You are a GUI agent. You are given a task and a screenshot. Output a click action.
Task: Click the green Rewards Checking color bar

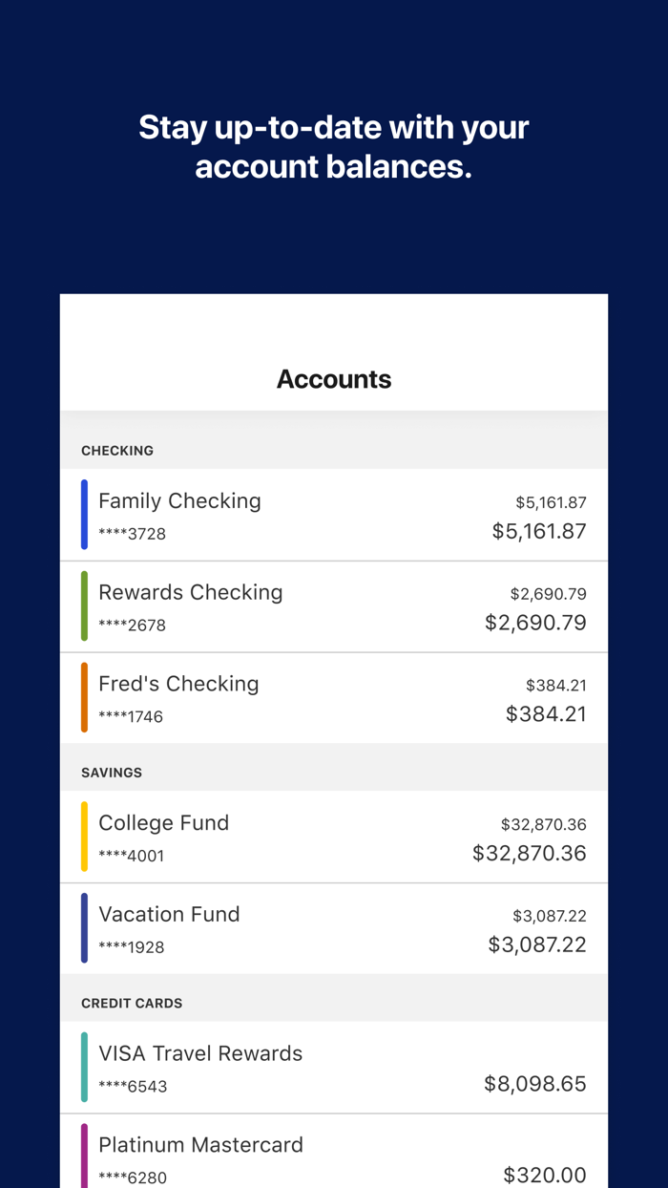click(x=84, y=606)
